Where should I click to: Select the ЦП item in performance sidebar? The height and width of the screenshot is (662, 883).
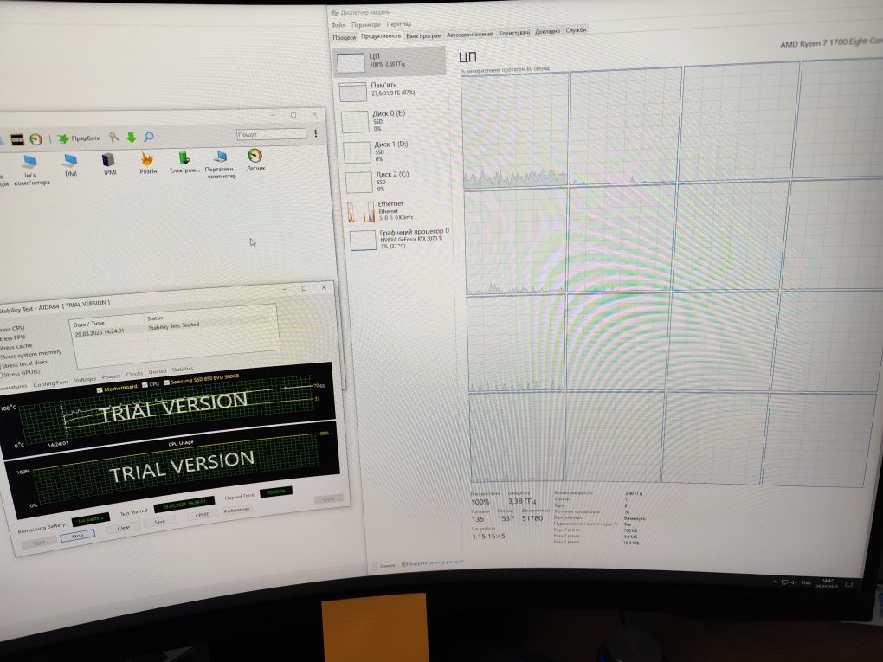390,61
